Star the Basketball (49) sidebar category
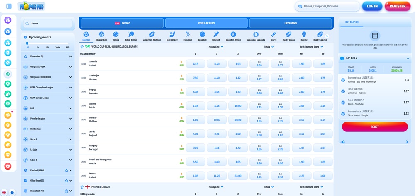The width and height of the screenshot is (415, 196). tap(66, 191)
